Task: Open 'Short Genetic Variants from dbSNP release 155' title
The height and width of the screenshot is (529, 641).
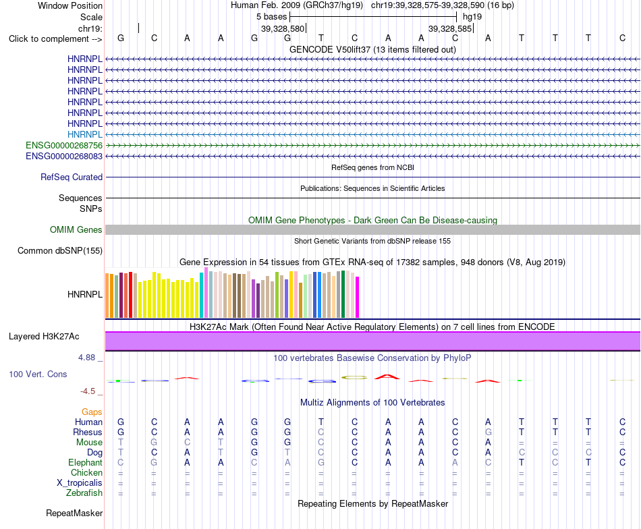Action: click(372, 241)
